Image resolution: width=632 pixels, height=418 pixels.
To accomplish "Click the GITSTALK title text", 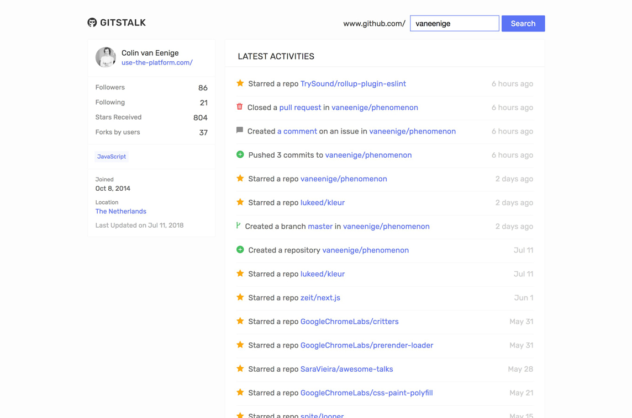I will pyautogui.click(x=123, y=23).
